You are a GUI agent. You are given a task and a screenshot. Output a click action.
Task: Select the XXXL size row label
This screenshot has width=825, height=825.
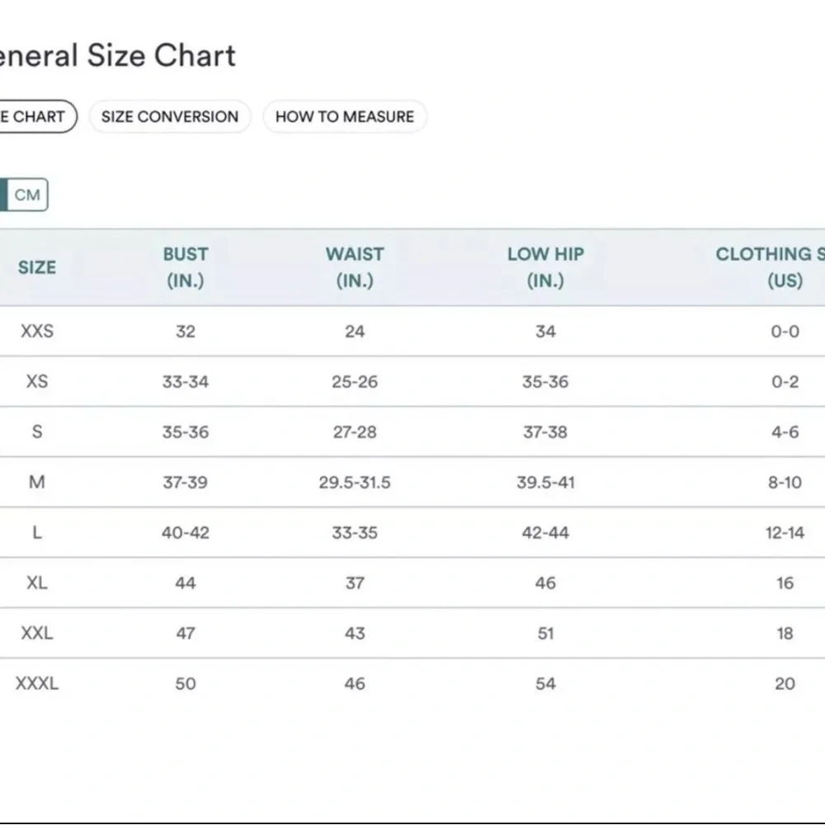(37, 683)
